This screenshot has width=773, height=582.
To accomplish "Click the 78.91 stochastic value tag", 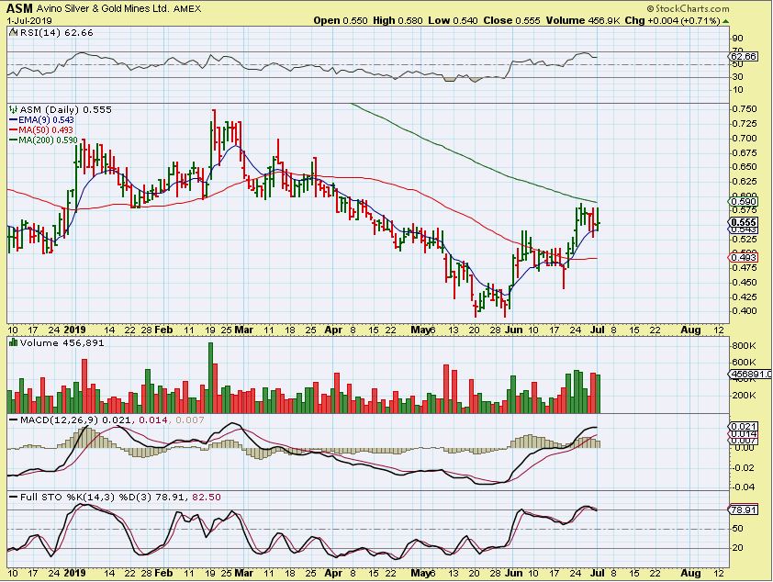I will click(x=744, y=509).
